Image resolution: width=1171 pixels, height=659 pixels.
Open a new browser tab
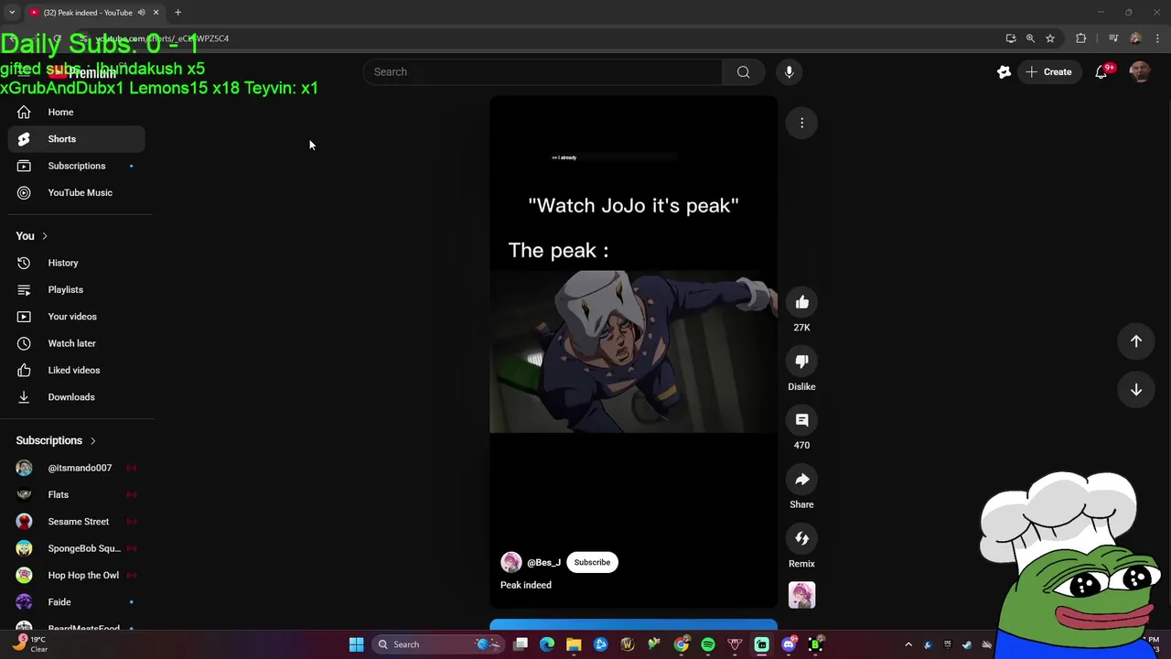click(x=177, y=13)
